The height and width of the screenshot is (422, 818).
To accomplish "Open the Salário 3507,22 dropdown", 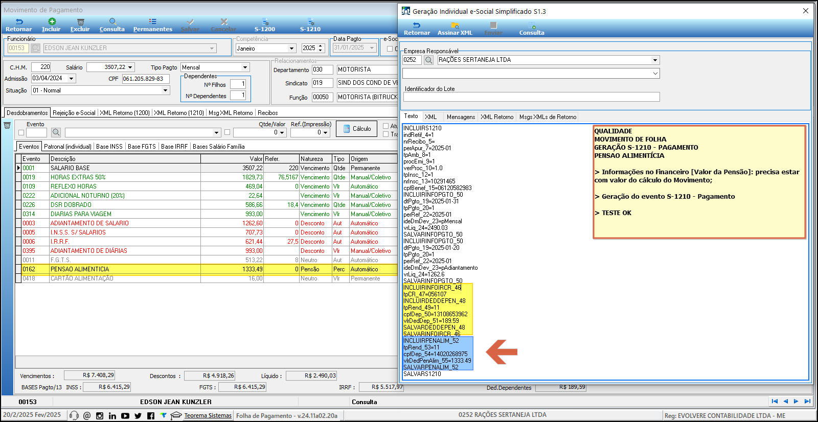I will (x=130, y=67).
